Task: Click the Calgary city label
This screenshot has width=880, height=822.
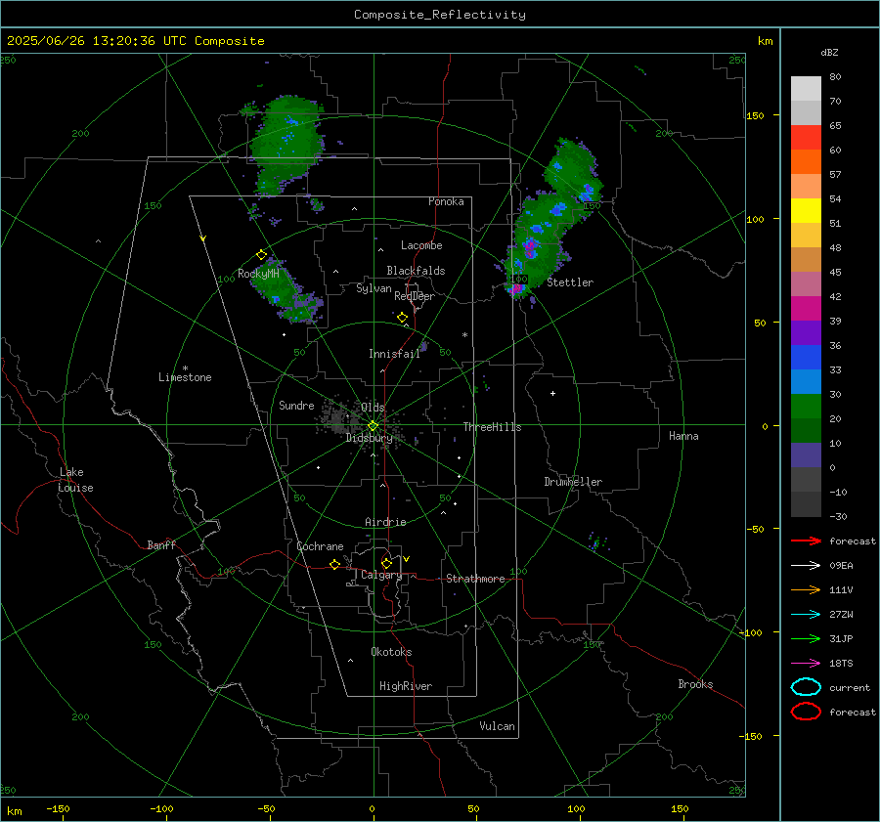Action: click(x=381, y=575)
